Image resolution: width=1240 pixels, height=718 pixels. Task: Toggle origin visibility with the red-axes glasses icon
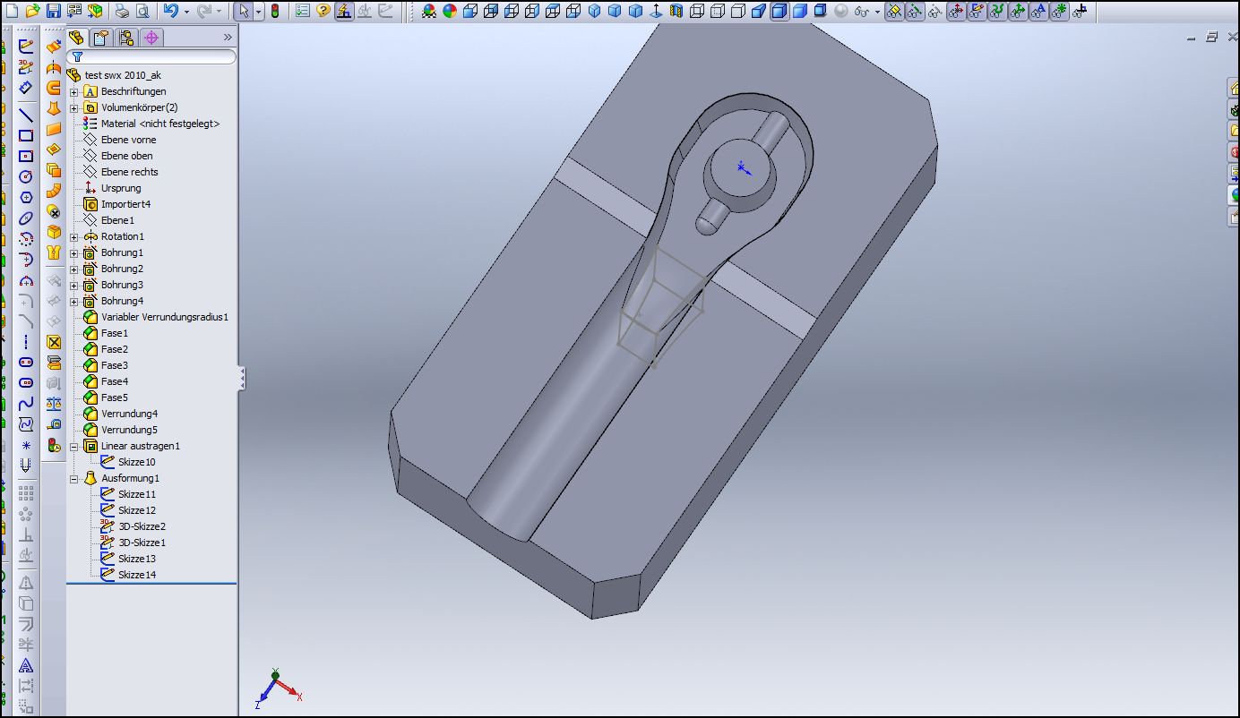pyautogui.click(x=957, y=12)
